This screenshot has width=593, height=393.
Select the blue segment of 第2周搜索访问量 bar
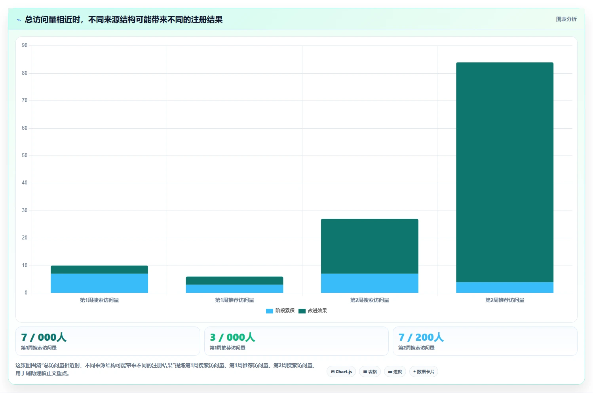click(x=369, y=283)
